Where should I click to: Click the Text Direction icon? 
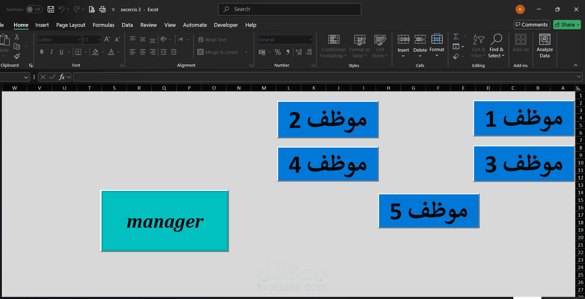pyautogui.click(x=181, y=39)
